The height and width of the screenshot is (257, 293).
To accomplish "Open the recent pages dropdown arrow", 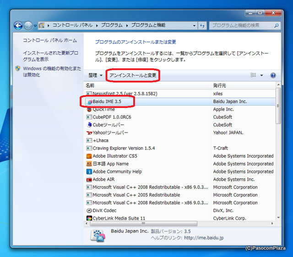I will point(35,26).
